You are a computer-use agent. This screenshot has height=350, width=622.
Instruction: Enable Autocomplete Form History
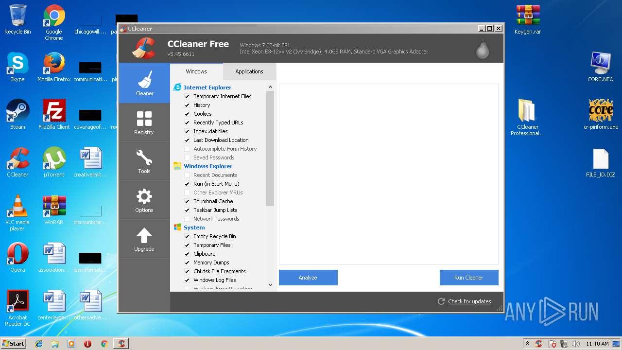point(187,149)
